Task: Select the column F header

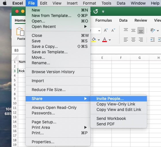Action: (121, 58)
